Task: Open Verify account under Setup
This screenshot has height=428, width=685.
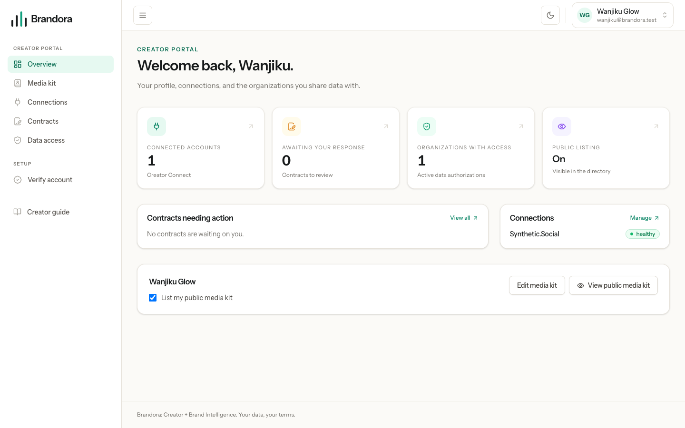Action: (x=60, y=180)
